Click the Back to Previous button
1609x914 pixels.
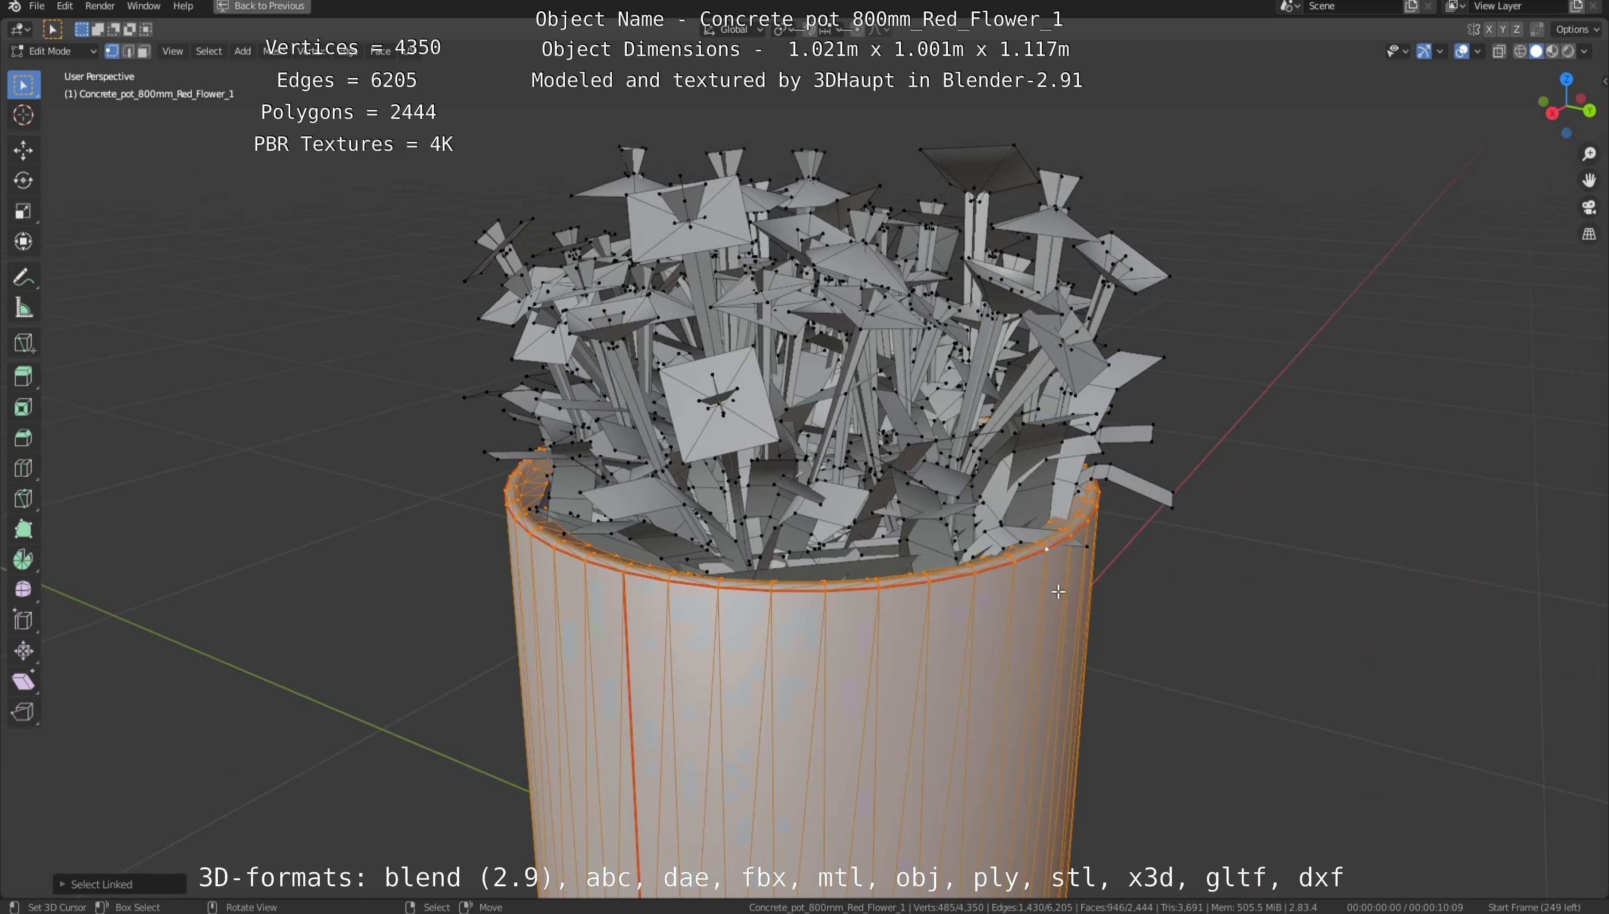(262, 6)
